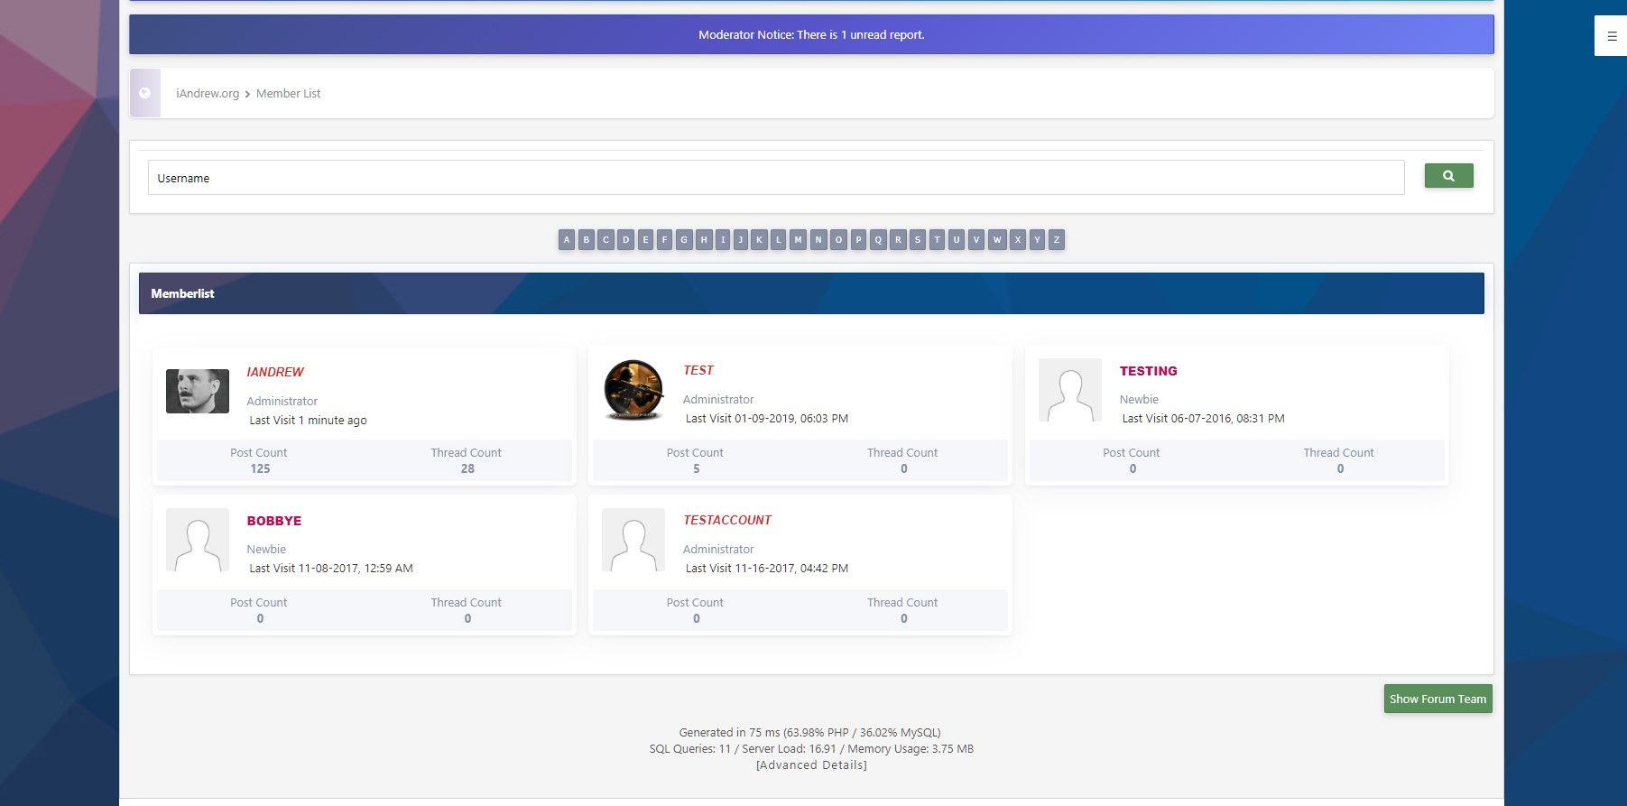This screenshot has width=1627, height=806.
Task: Click the green search magnifier button
Action: coord(1448,176)
